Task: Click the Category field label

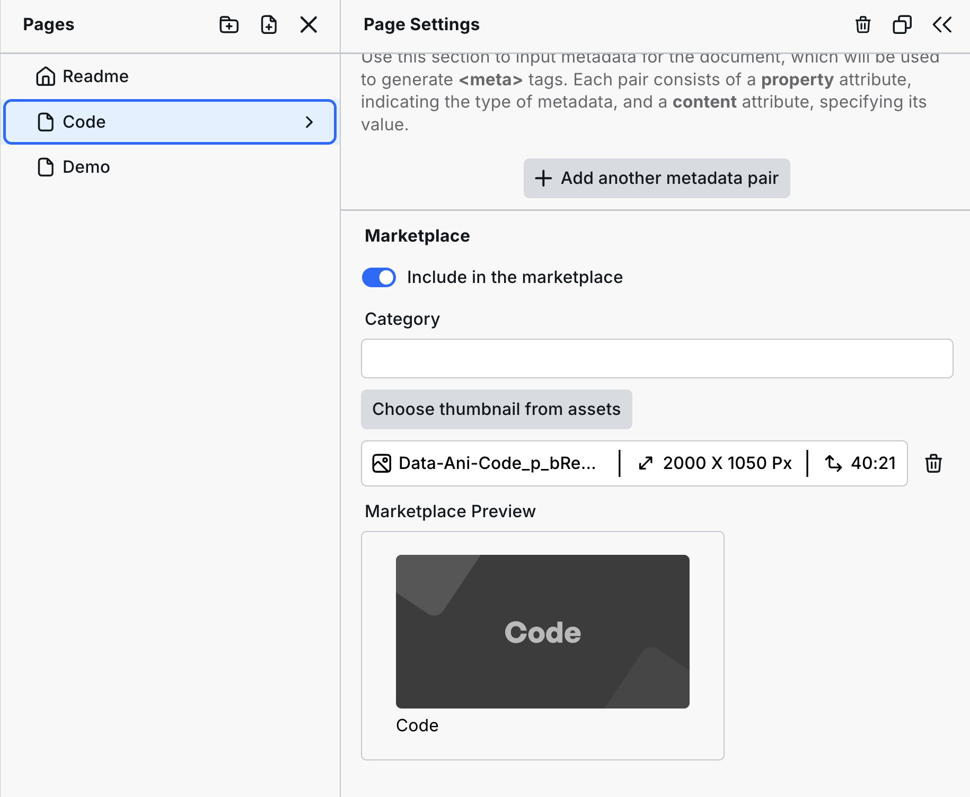Action: [402, 319]
